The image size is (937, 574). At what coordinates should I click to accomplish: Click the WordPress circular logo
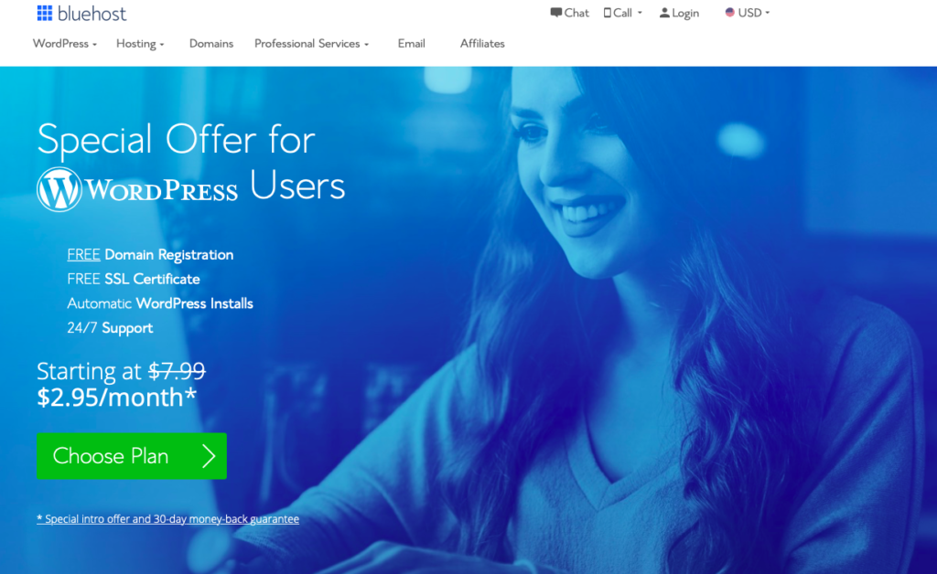coord(59,189)
